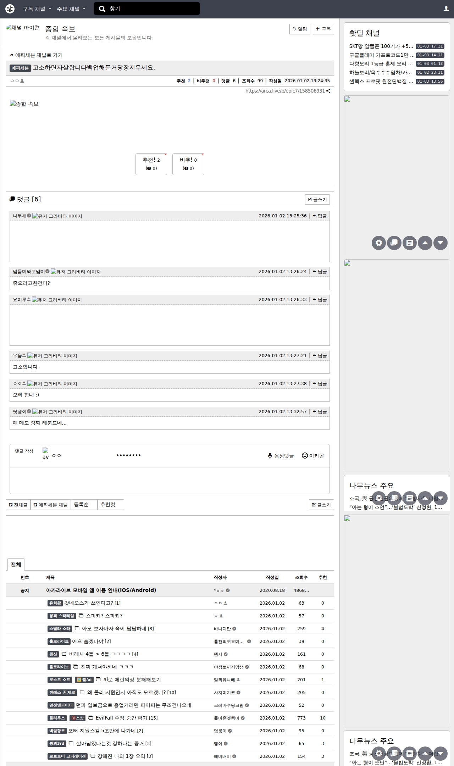Click commenter name 땃탱이
This screenshot has height=766, width=454.
(x=20, y=411)
